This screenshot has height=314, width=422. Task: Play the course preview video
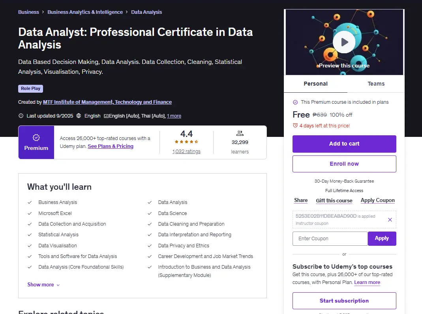pos(344,42)
